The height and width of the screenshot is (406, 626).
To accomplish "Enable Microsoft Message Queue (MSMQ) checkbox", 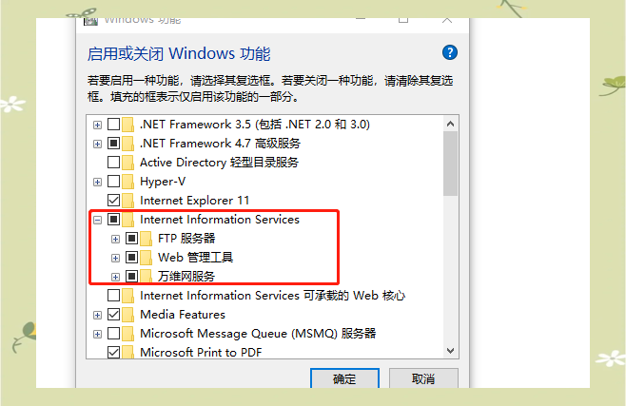I will click(114, 334).
